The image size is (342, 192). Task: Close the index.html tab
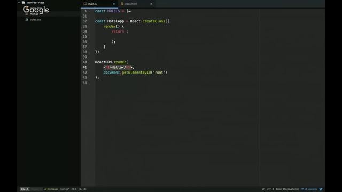click(x=151, y=4)
